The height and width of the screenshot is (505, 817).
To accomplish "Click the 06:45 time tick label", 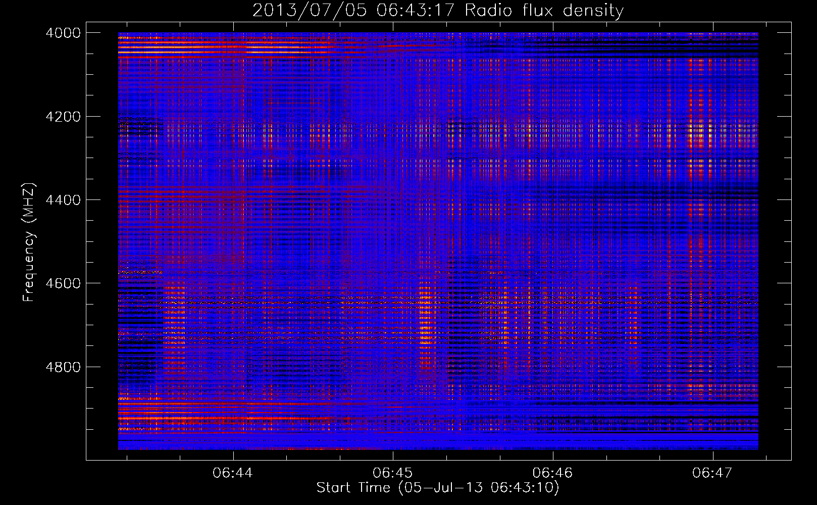I will pyautogui.click(x=393, y=473).
